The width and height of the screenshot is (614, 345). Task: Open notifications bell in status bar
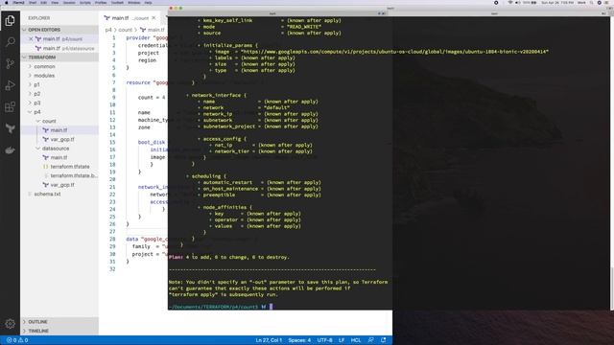(x=384, y=340)
